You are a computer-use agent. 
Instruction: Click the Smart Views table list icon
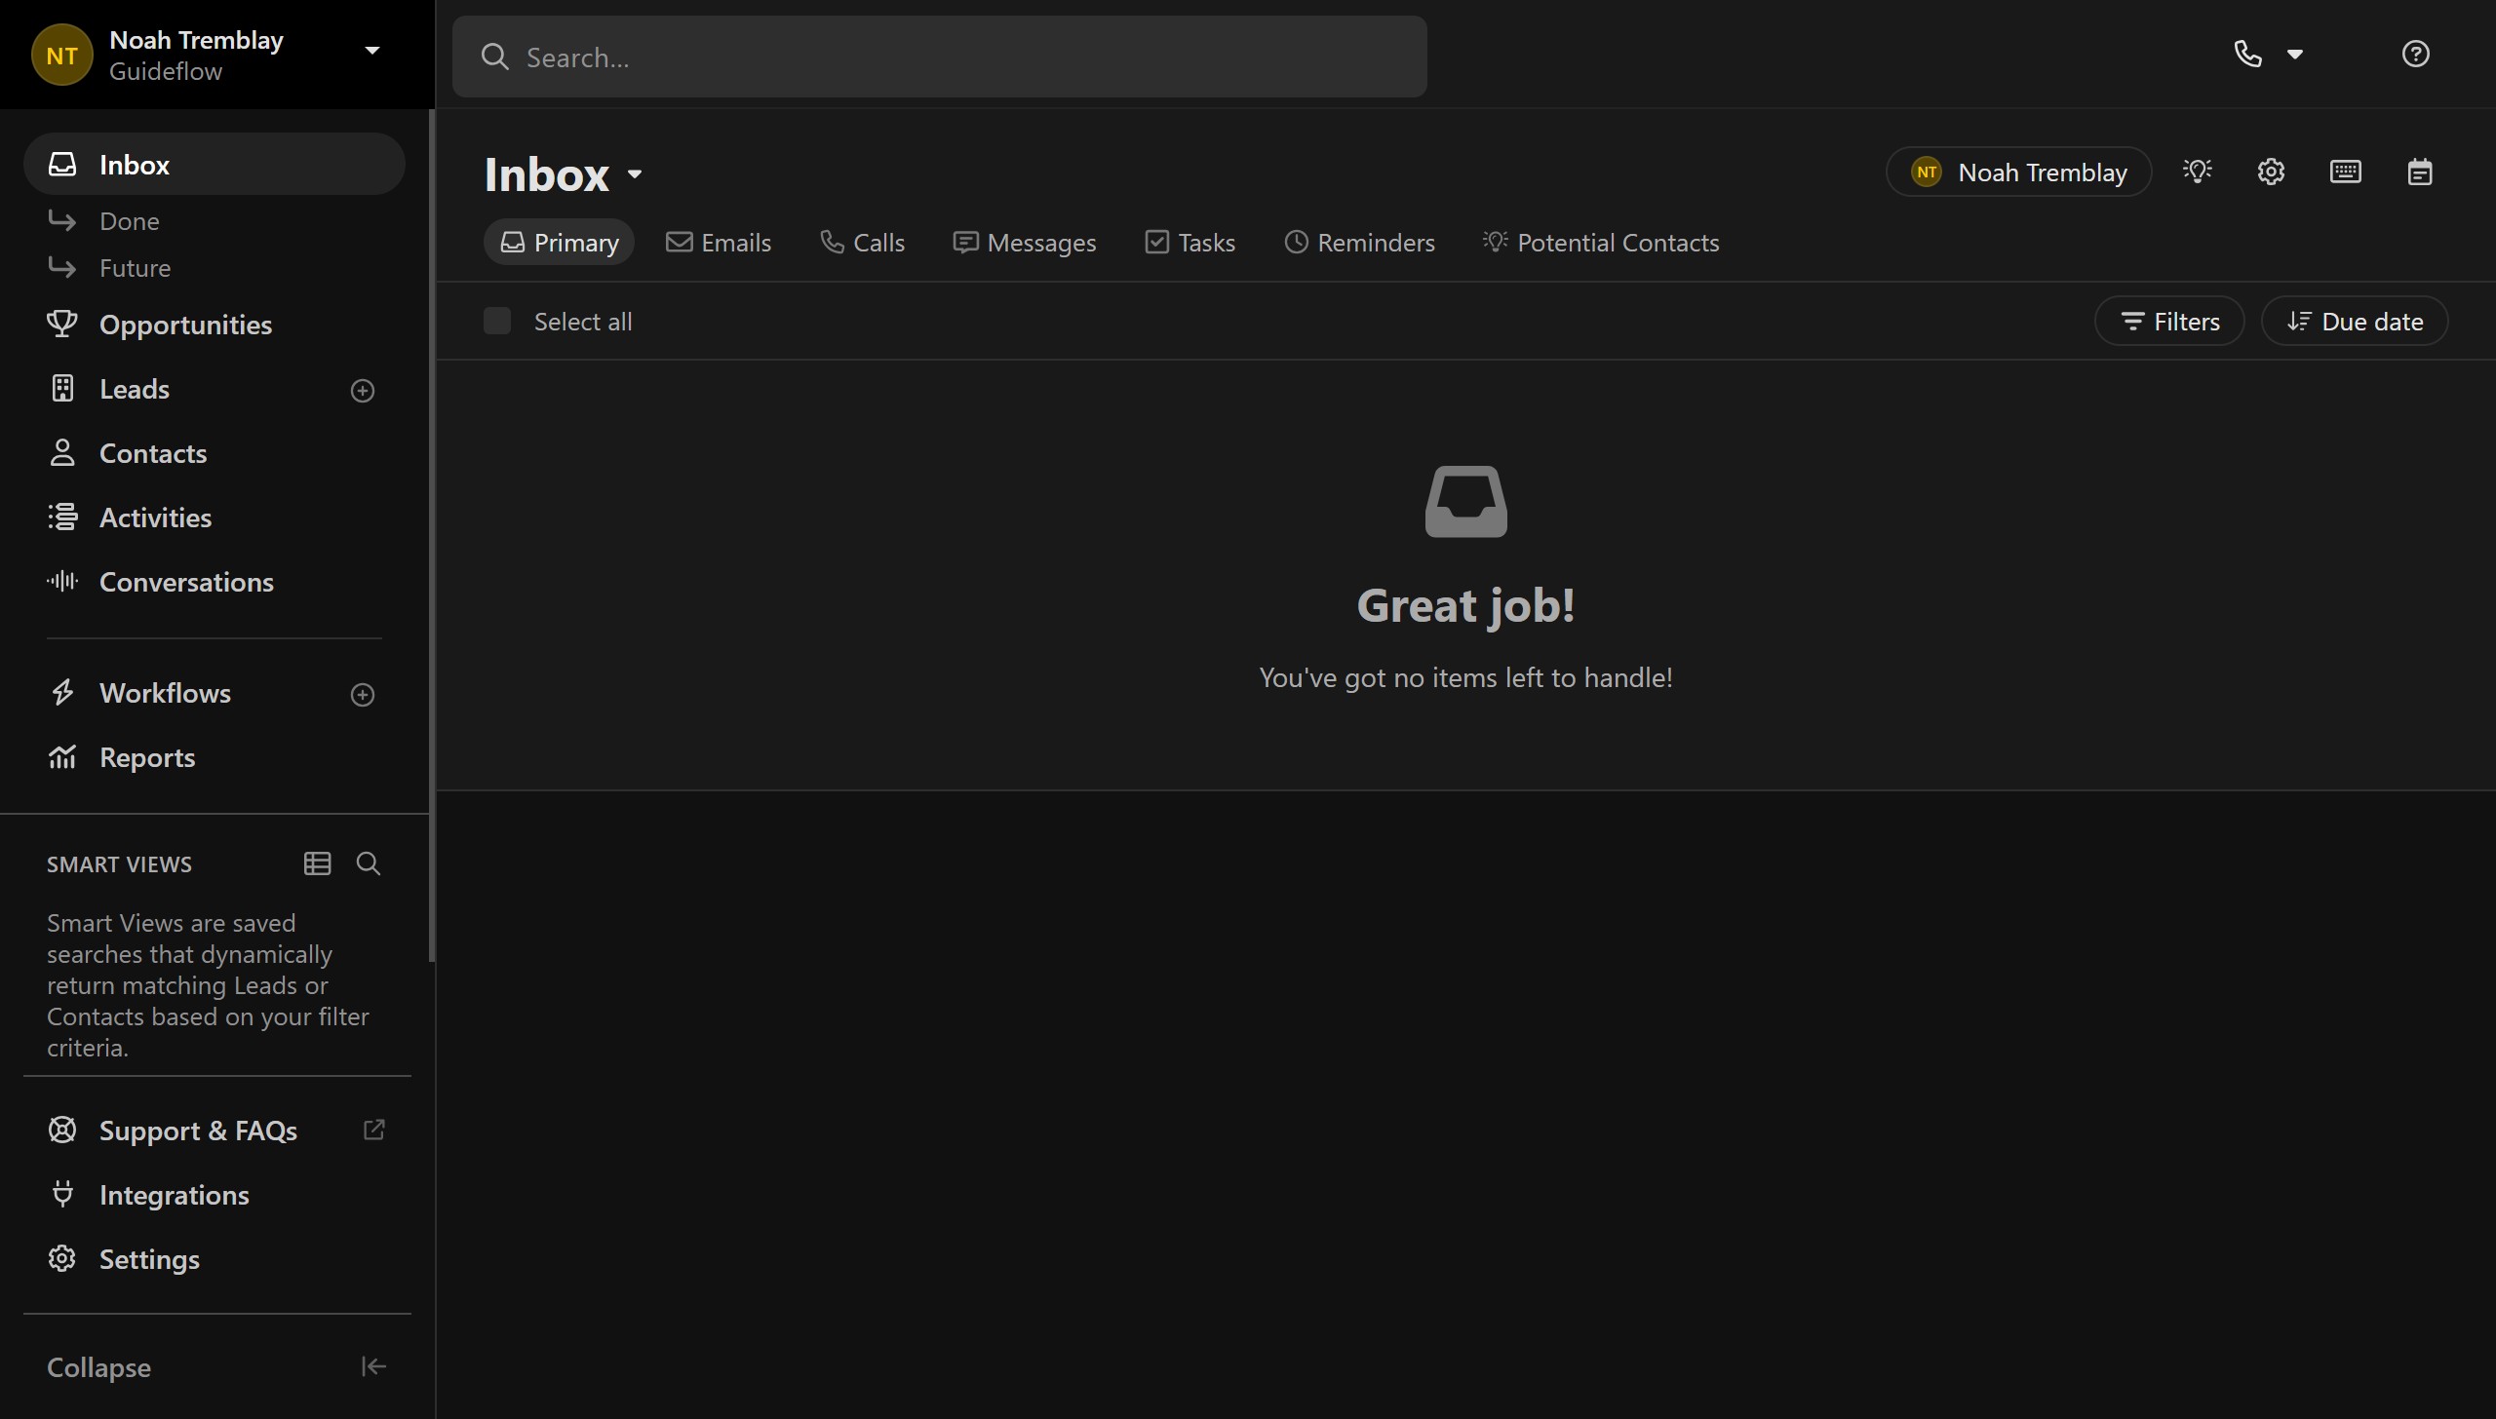(317, 863)
